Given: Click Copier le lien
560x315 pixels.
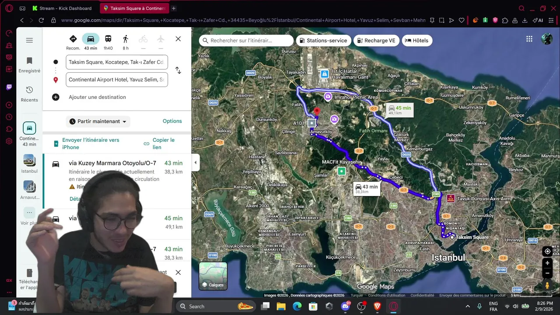Looking at the screenshot, I should click(159, 143).
